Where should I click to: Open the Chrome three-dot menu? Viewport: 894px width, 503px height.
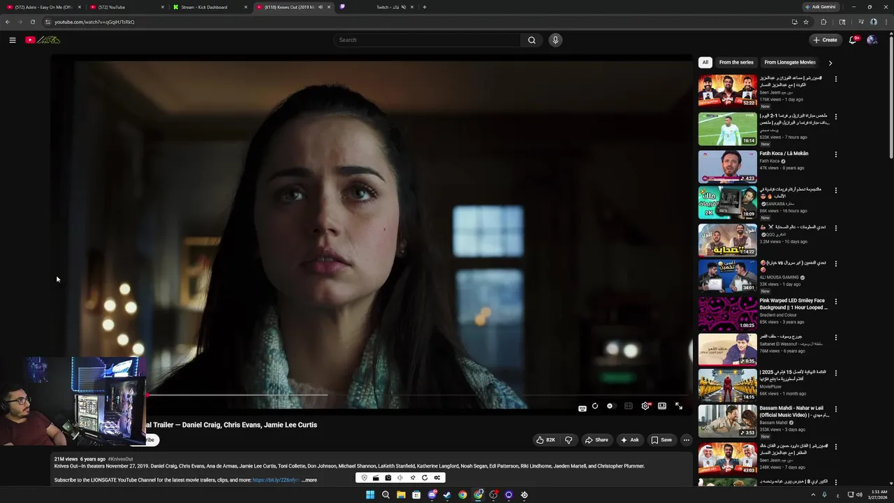point(886,22)
